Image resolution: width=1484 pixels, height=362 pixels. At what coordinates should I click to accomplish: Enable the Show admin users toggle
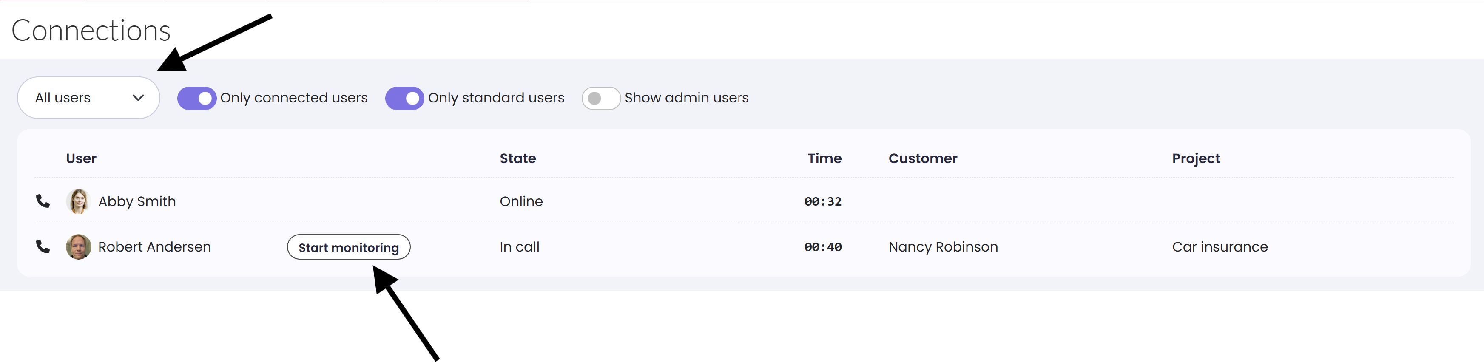(600, 99)
